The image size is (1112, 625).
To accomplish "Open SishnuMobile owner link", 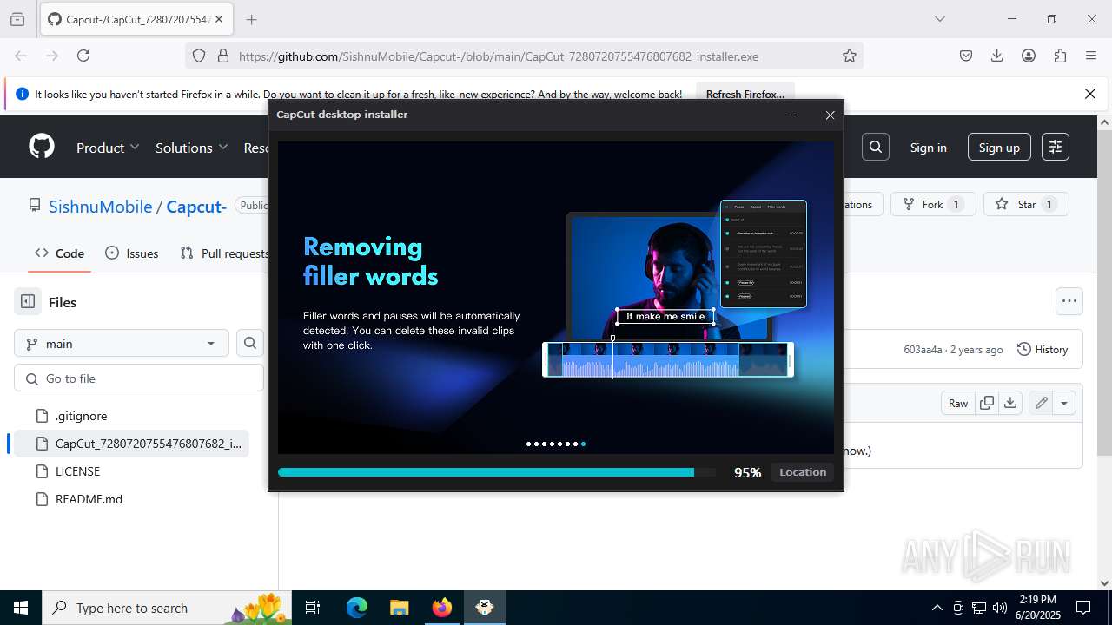I will tap(100, 206).
